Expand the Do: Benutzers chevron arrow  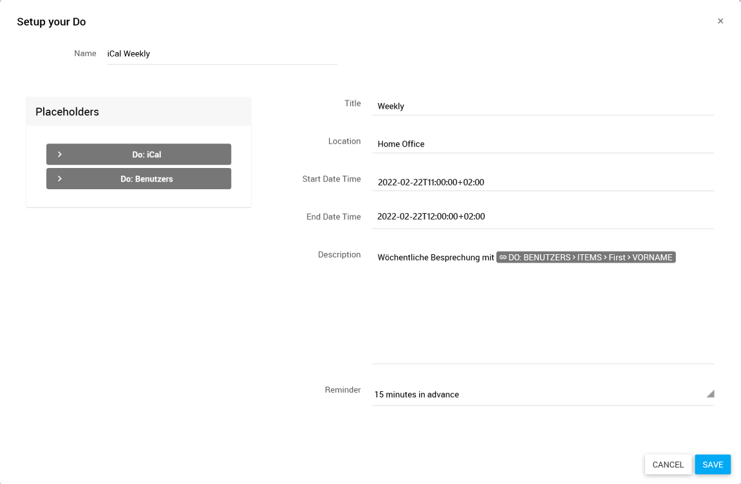pyautogui.click(x=59, y=179)
